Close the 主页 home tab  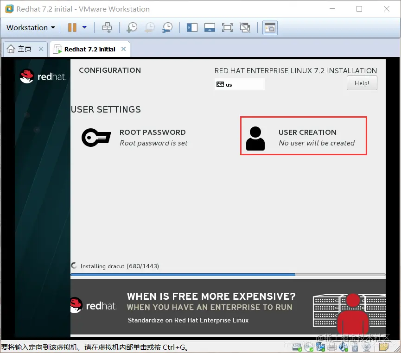click(41, 49)
